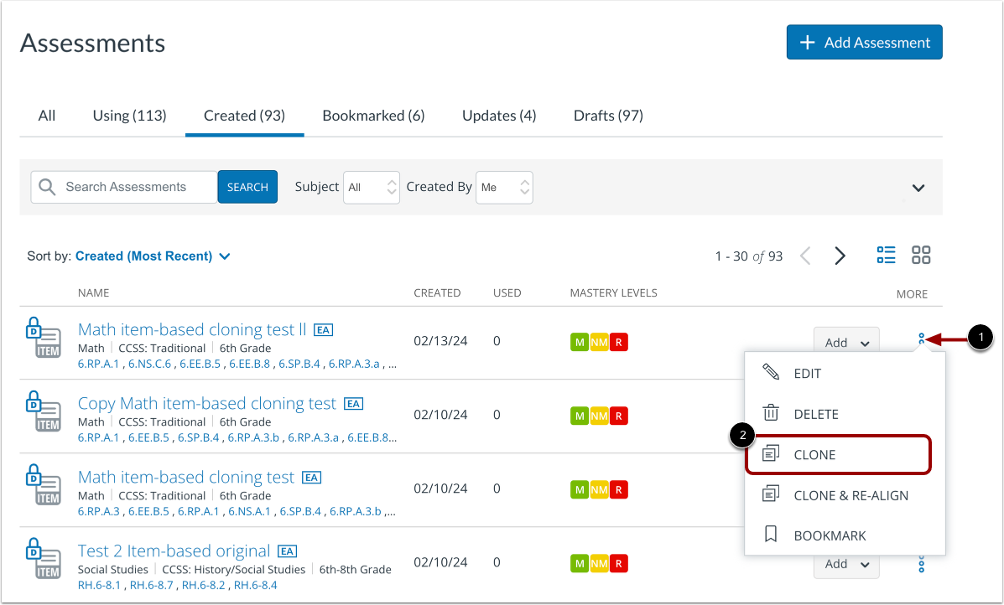The image size is (1004, 605).
Task: Open standard 6.RP.A.3.b in Copy Math row
Action: tap(253, 438)
